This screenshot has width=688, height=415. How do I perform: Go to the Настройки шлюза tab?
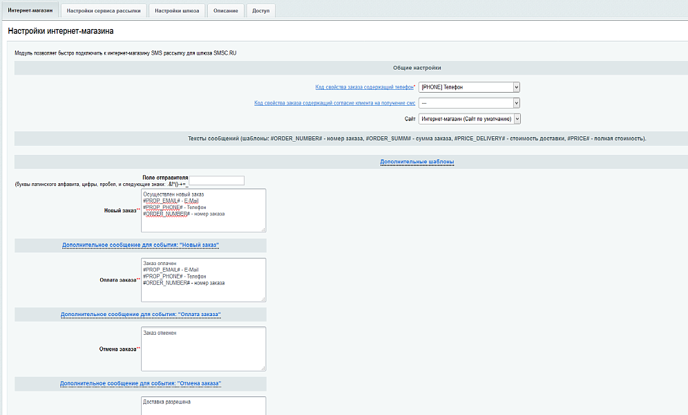click(x=176, y=10)
